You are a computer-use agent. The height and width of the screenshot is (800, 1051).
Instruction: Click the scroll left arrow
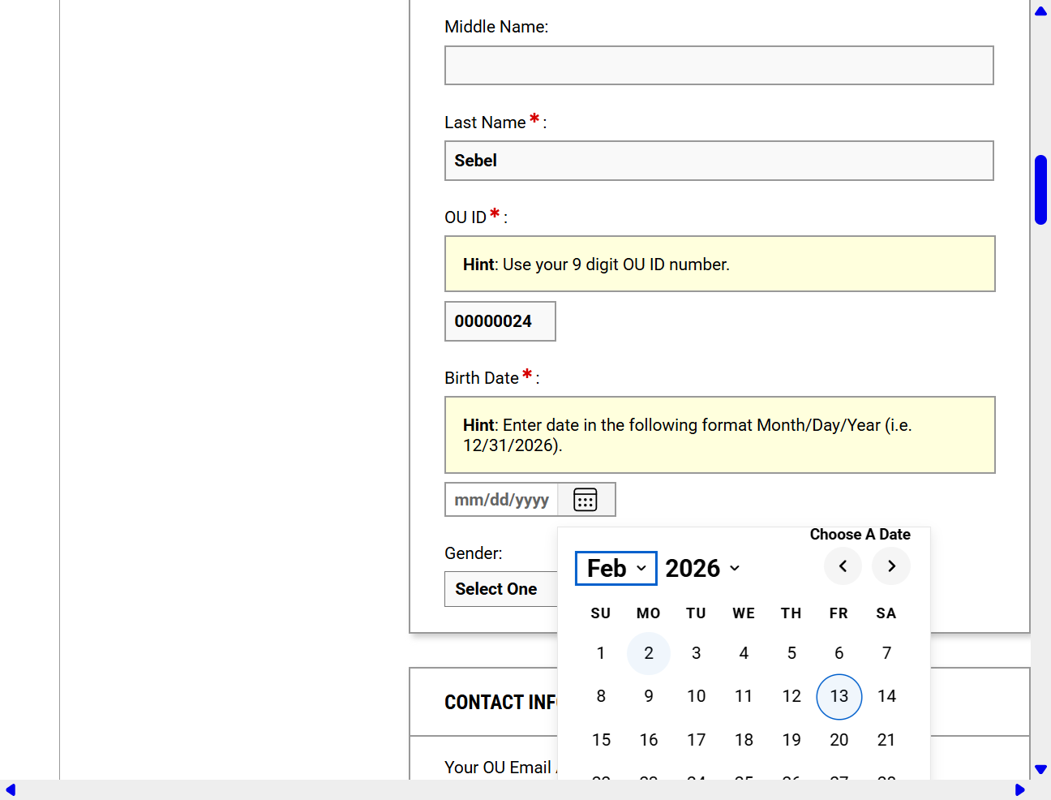[11, 789]
